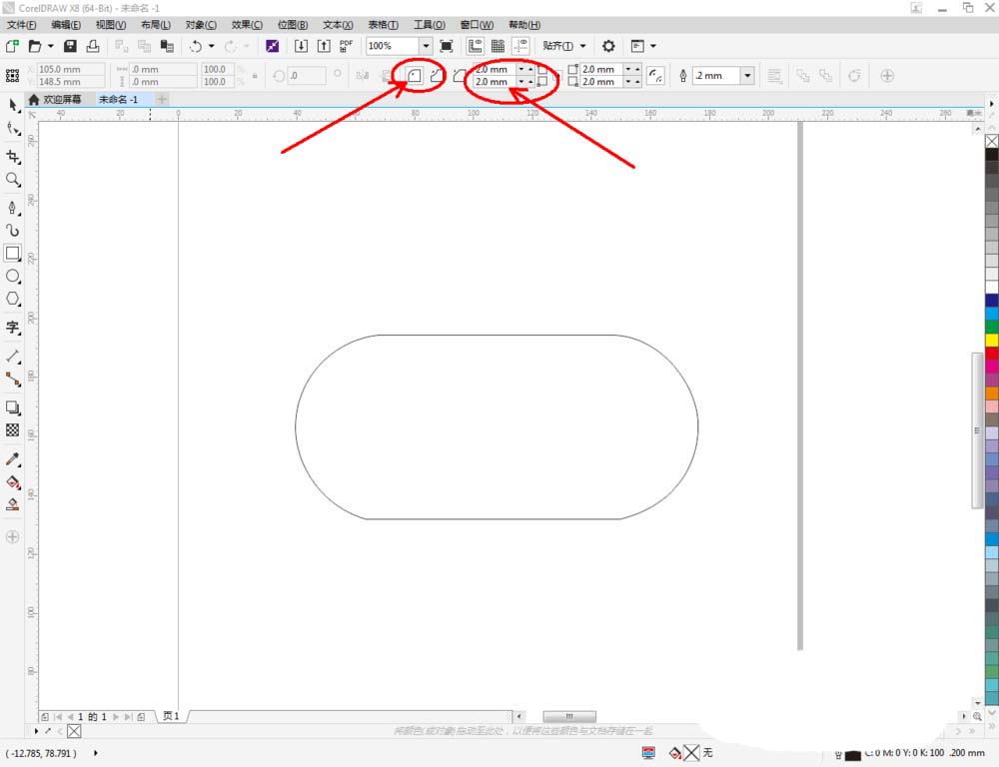Expand the zoom level 100% dropdown

(x=426, y=46)
